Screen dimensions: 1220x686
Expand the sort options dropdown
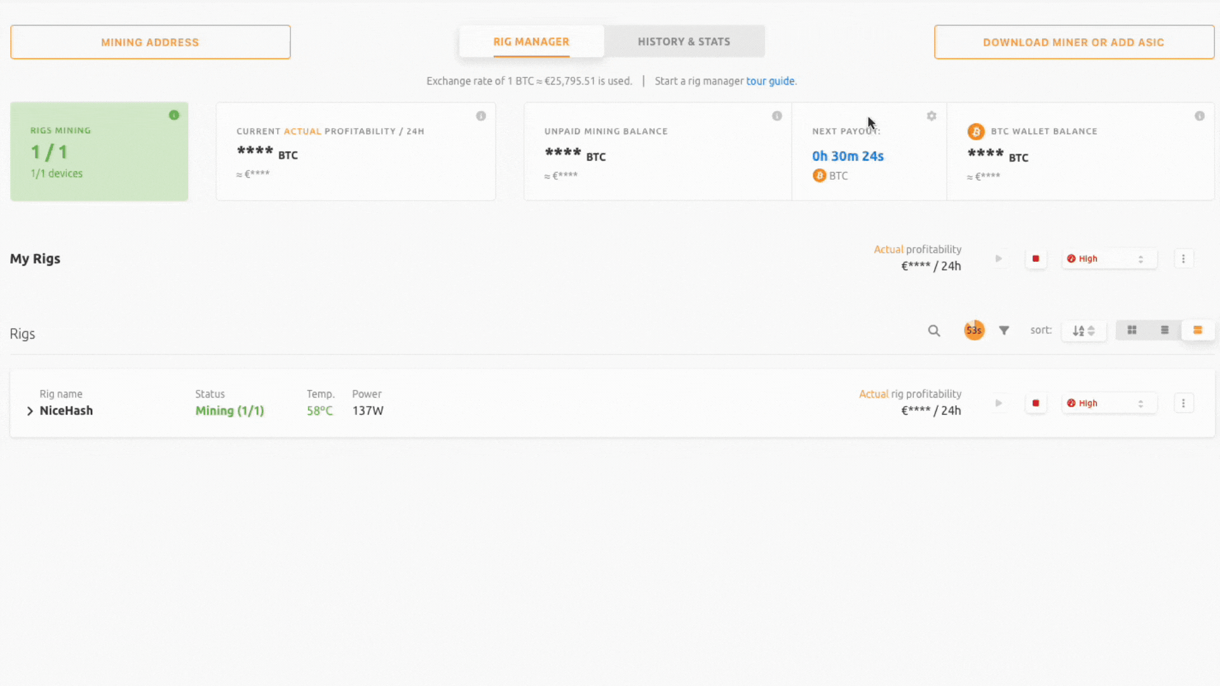click(x=1084, y=330)
